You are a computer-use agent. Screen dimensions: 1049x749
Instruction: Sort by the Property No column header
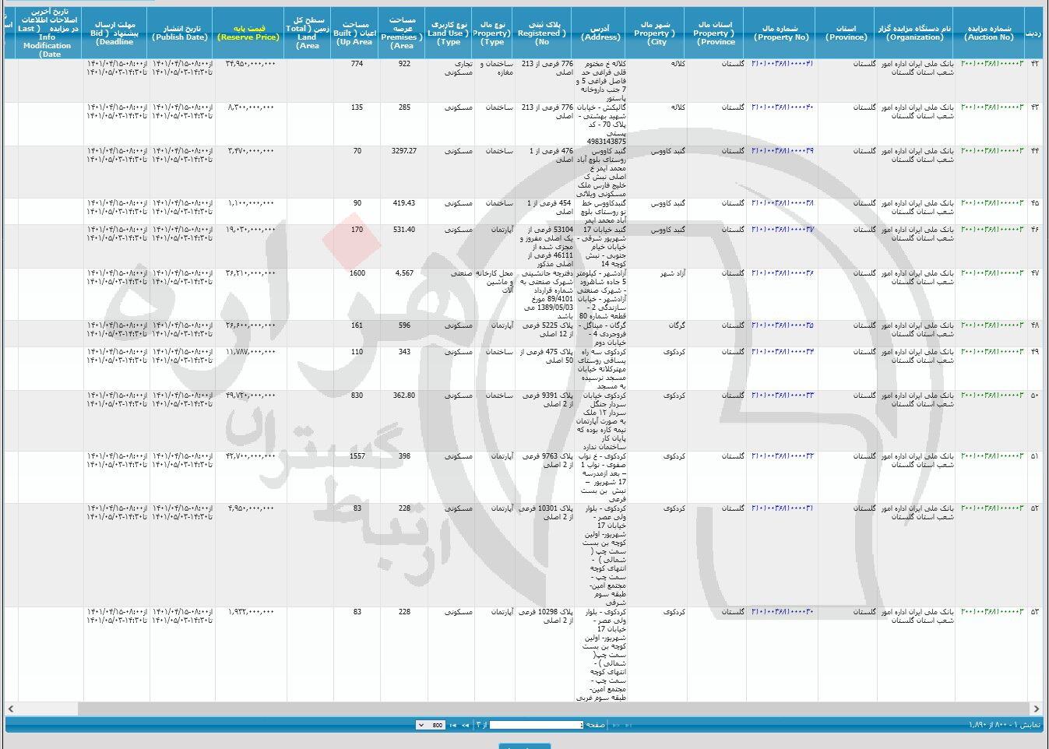click(781, 33)
